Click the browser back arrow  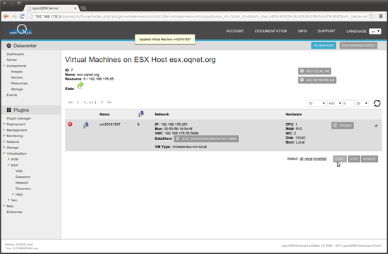point(6,16)
